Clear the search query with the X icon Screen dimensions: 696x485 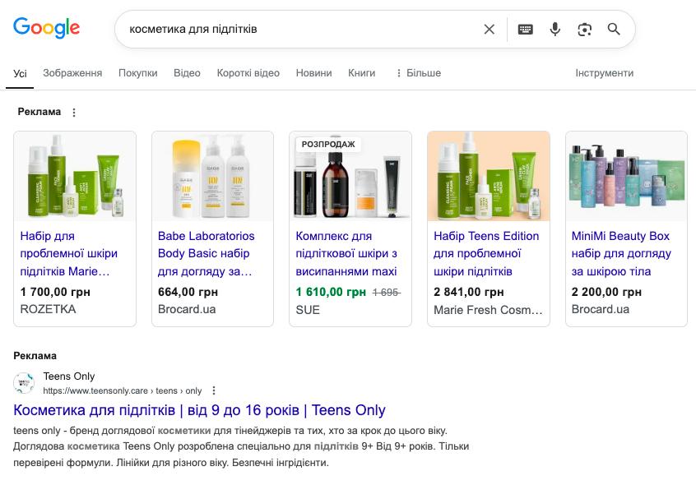490,30
